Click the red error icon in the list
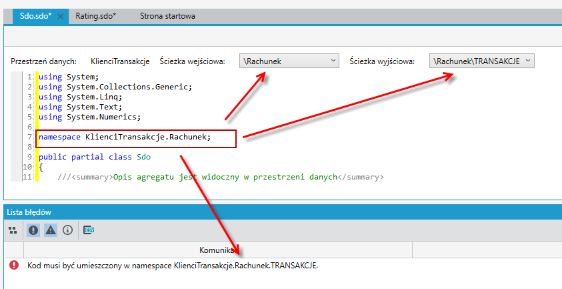 tap(14, 265)
